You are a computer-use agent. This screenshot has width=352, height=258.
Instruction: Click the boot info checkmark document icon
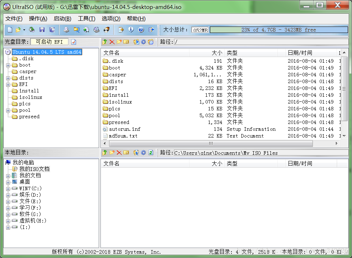coord(74,42)
